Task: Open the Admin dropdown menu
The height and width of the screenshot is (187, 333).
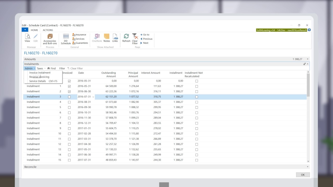Action: 30,68
